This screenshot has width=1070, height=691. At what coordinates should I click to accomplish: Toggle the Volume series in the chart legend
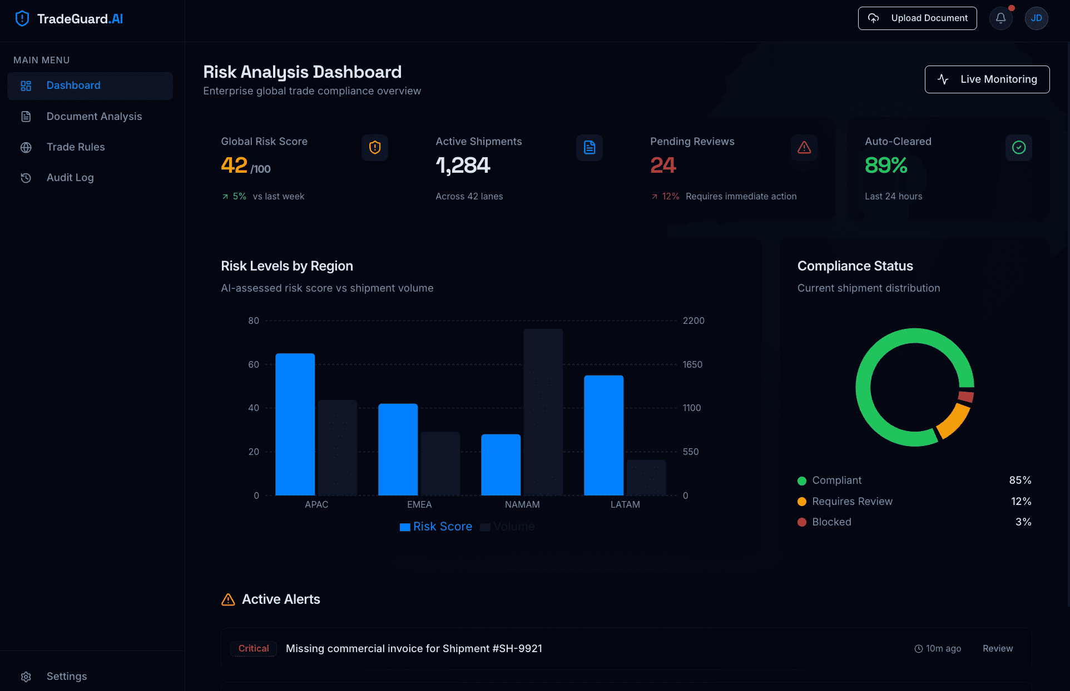coord(507,527)
